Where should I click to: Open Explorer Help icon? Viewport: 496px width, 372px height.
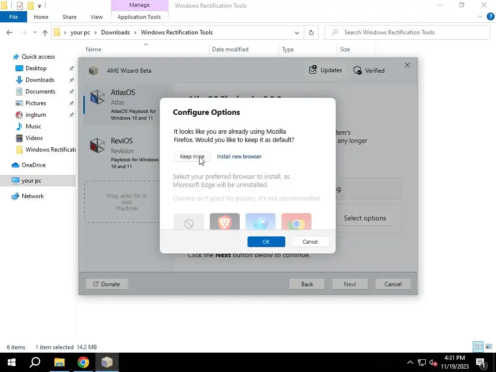coord(490,17)
